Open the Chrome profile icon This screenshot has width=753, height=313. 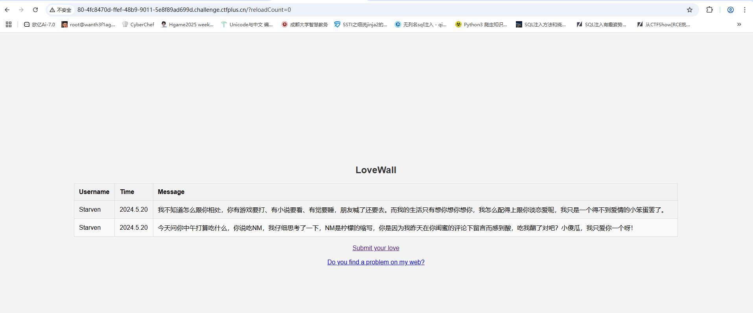(730, 10)
